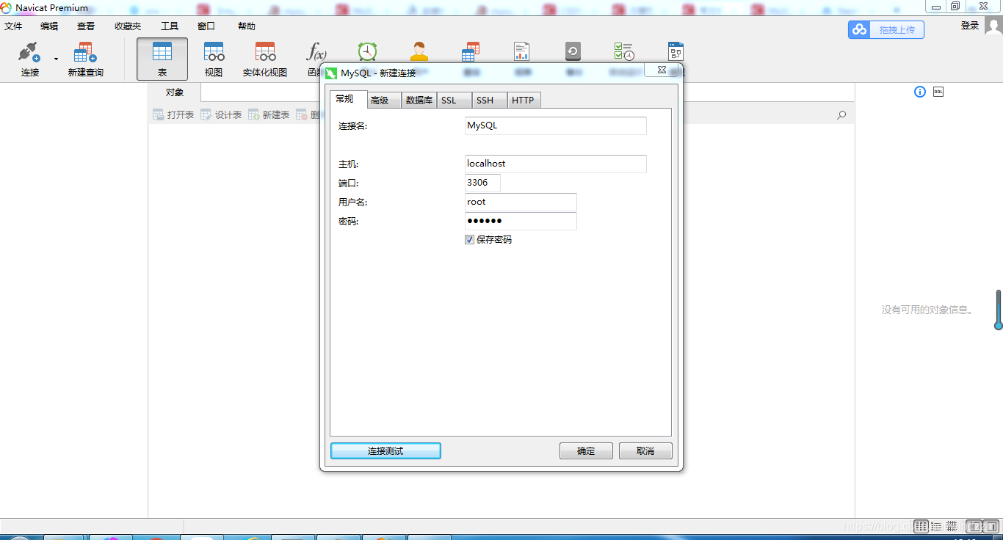Click the 连接测试 (Test Connection) button
This screenshot has width=1003, height=540.
[x=385, y=451]
